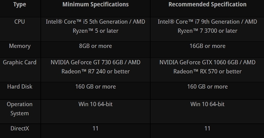
Task: Click recommended Win 10 64-bit cell
Action: pyautogui.click(x=207, y=104)
